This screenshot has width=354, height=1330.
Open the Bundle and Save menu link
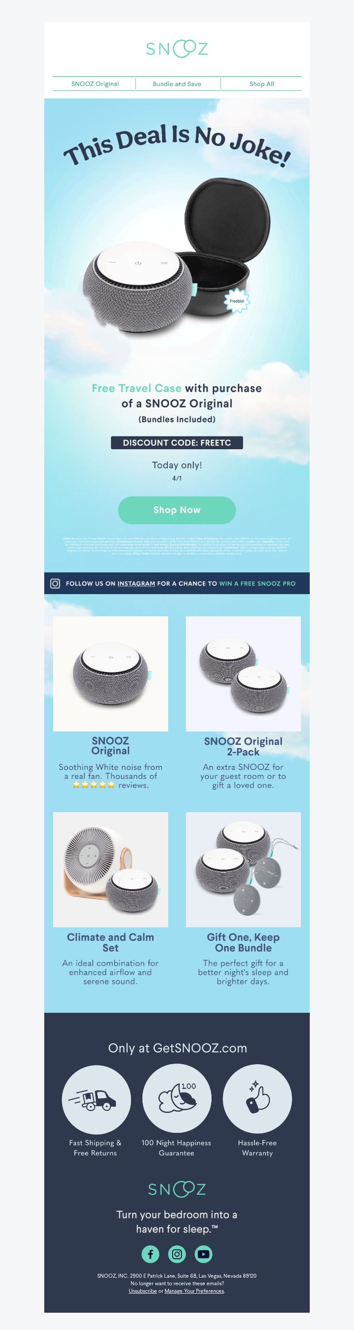pos(177,84)
